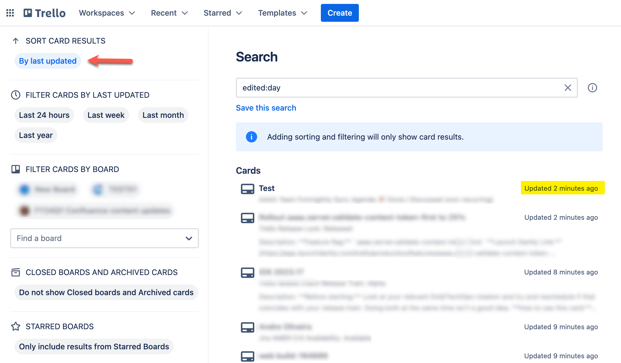Toggle Do not show Closed boards chip
This screenshot has height=363, width=621.
(106, 292)
